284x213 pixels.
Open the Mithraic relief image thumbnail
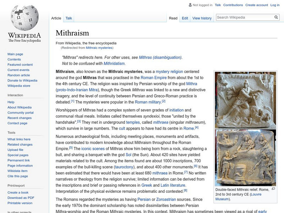(245, 129)
